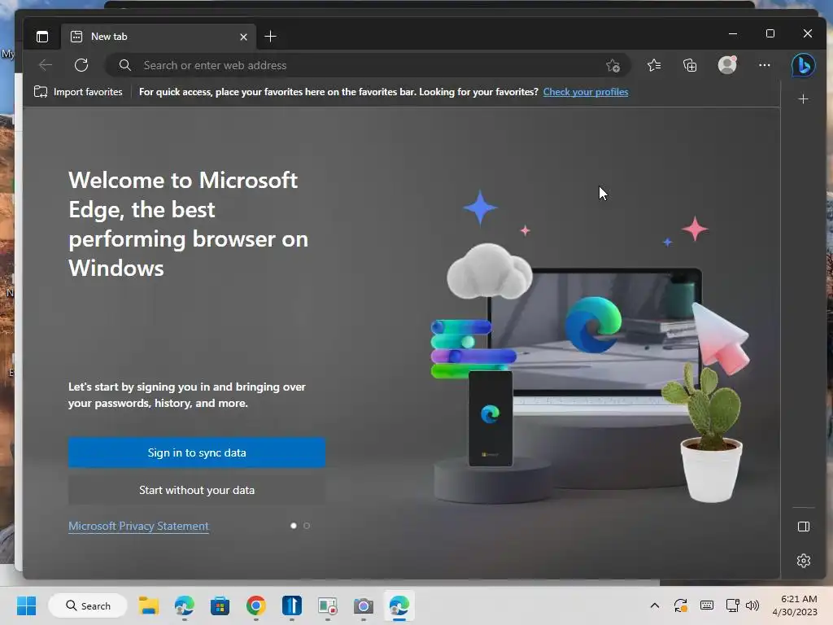Viewport: 833px width, 625px height.
Task: Select the second page indicator dot
Action: (x=307, y=526)
